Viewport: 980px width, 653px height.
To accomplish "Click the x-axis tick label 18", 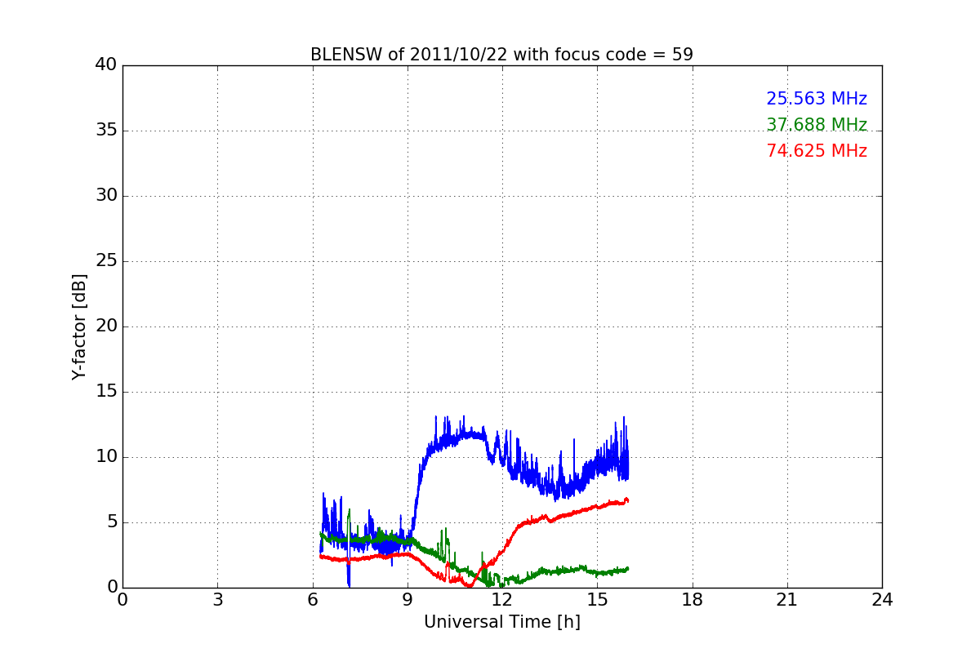I will point(693,600).
